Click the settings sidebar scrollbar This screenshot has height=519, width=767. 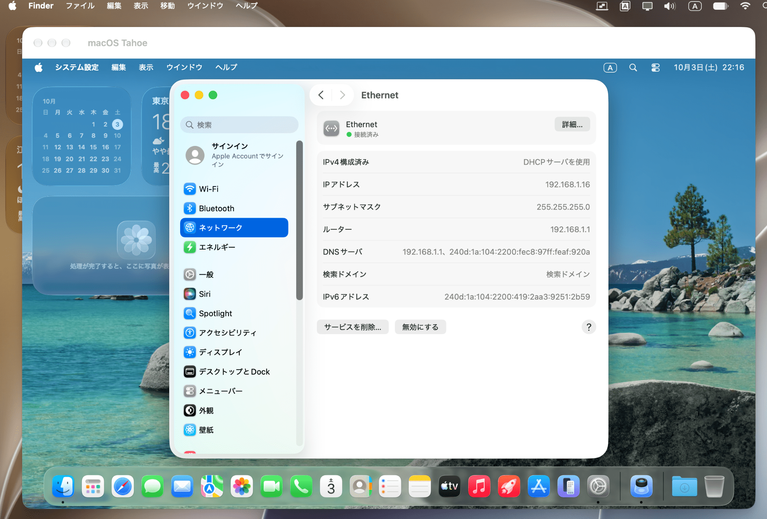(x=299, y=220)
